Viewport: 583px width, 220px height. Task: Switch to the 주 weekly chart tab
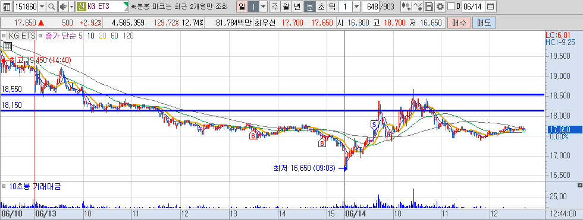tap(275, 7)
